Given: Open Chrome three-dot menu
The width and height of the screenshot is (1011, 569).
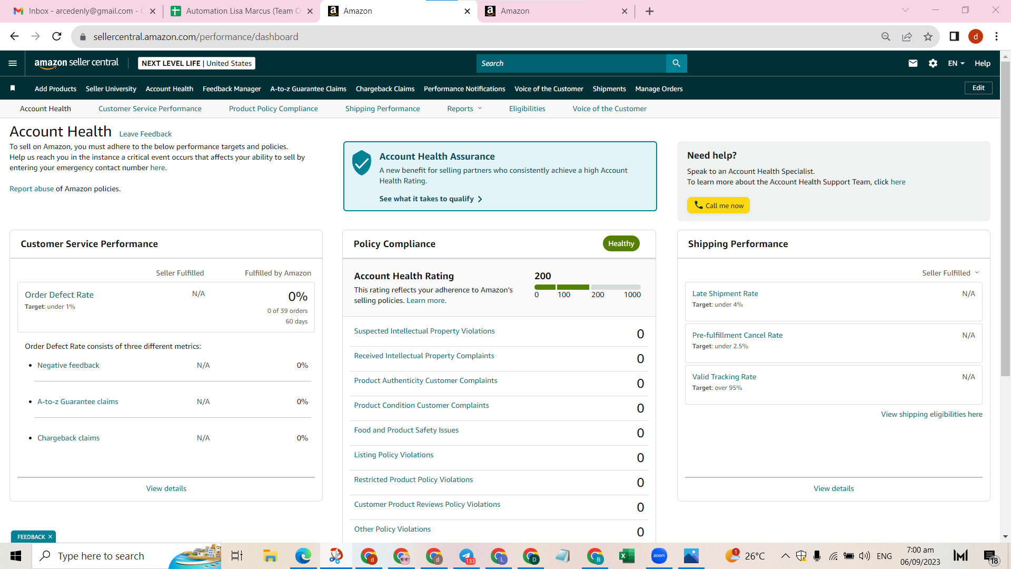Looking at the screenshot, I should click(996, 36).
